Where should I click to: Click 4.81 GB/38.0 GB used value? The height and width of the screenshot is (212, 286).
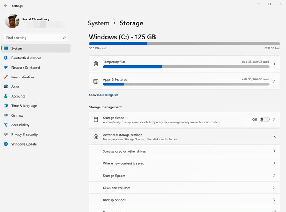tap(255, 79)
